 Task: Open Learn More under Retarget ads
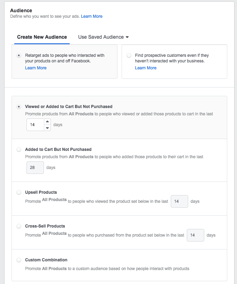pos(36,68)
